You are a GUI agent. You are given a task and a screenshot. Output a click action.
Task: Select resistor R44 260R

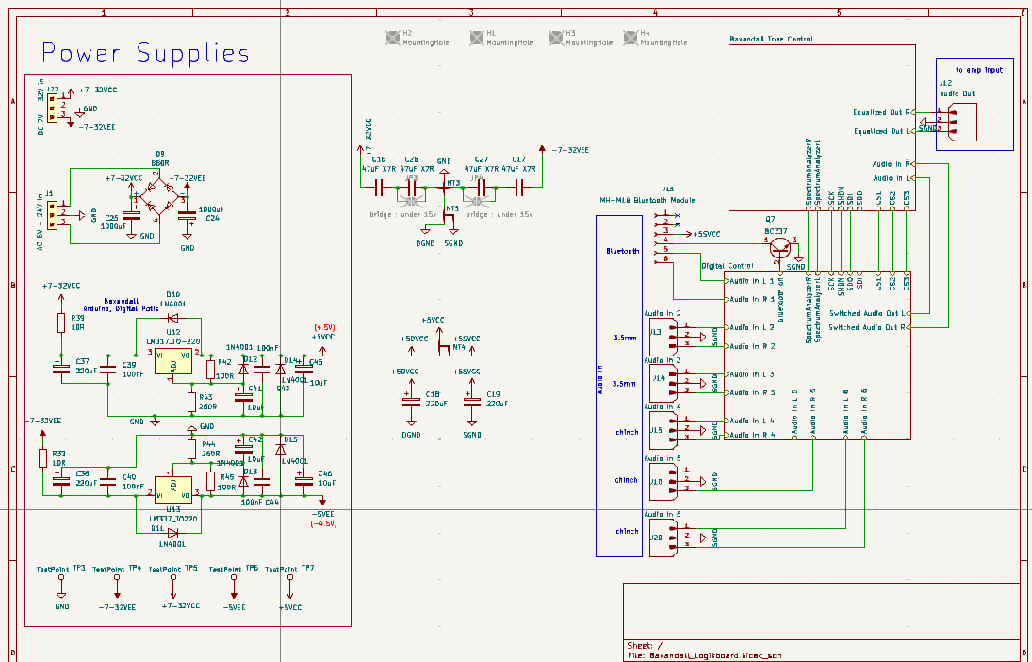click(x=191, y=449)
